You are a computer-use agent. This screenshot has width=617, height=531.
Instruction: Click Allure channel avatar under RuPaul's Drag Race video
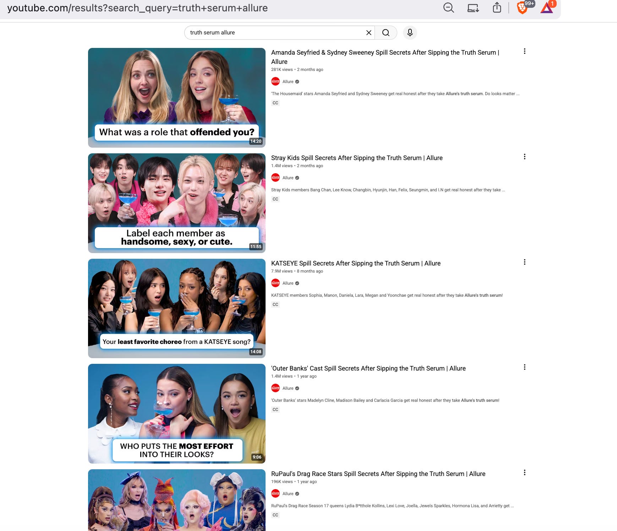tap(275, 494)
